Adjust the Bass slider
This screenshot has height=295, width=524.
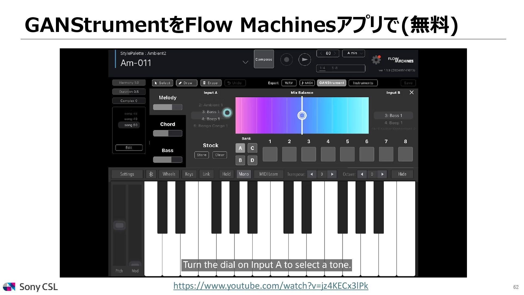pyautogui.click(x=168, y=160)
